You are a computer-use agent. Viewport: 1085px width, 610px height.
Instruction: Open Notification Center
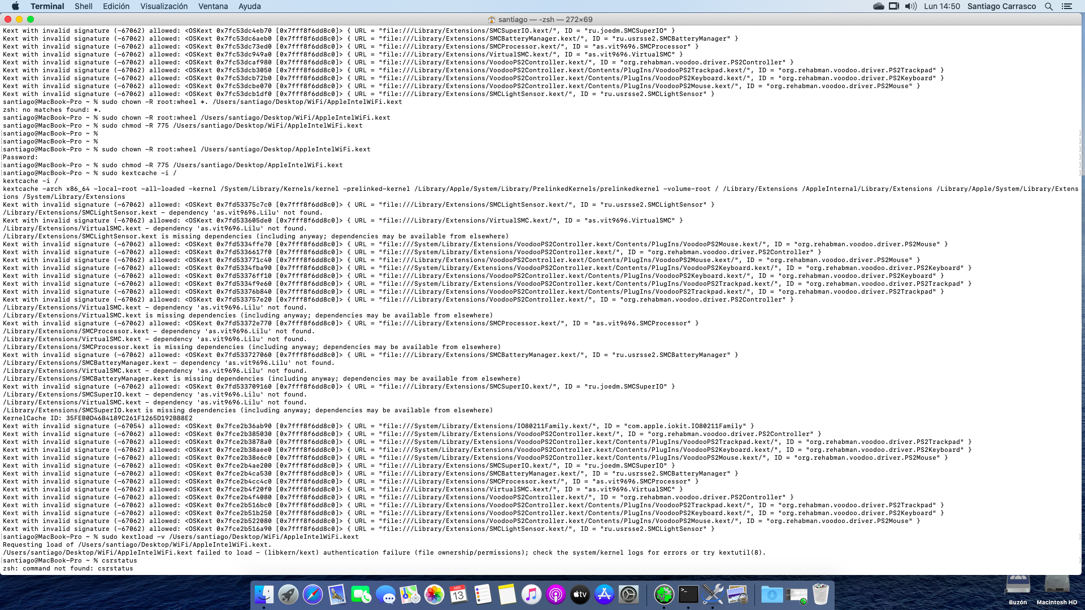[1067, 6]
